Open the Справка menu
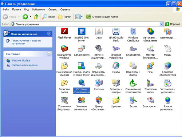 coord(65,9)
